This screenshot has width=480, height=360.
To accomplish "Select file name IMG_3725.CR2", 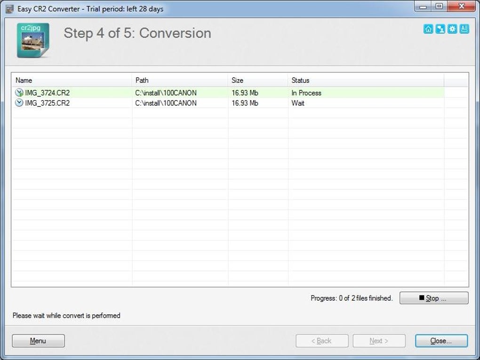I will pos(48,103).
